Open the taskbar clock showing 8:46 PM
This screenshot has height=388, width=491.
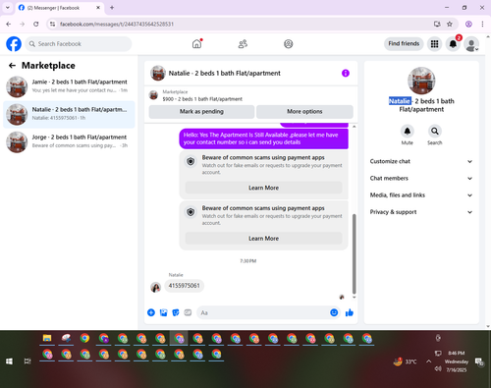click(457, 361)
